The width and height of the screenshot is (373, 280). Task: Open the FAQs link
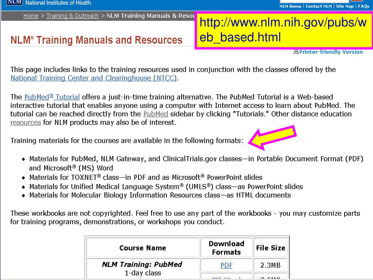coord(364,7)
